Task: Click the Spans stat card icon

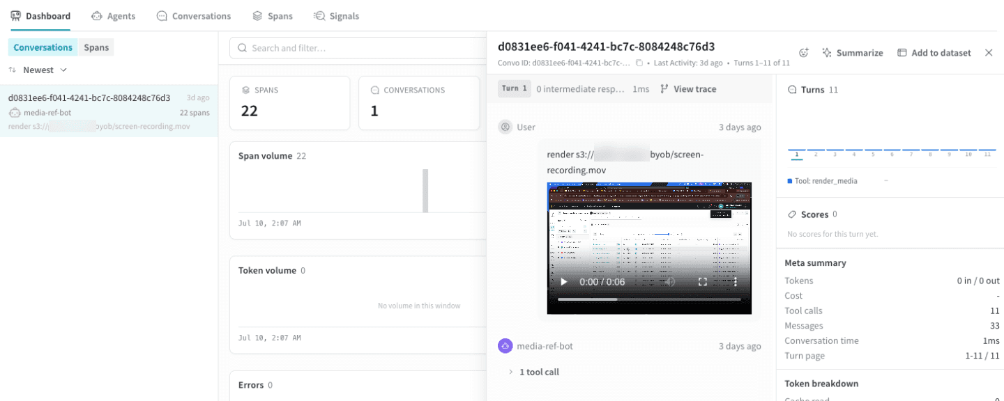Action: pos(245,90)
